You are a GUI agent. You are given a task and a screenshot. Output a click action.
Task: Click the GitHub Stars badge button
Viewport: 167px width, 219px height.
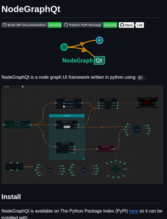click(126, 25)
